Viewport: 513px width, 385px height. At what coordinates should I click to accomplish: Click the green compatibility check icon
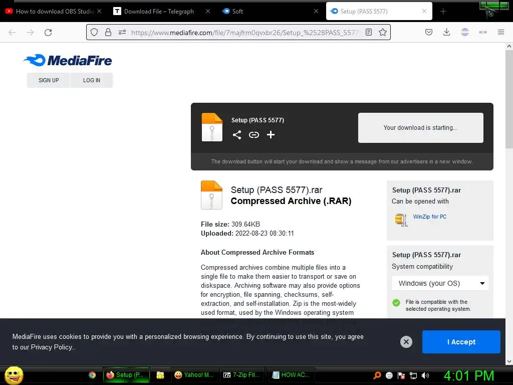tap(396, 303)
